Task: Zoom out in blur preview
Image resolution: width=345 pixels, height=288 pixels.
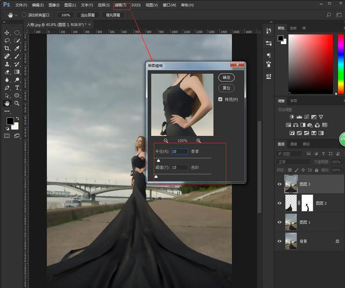Action: [x=166, y=141]
